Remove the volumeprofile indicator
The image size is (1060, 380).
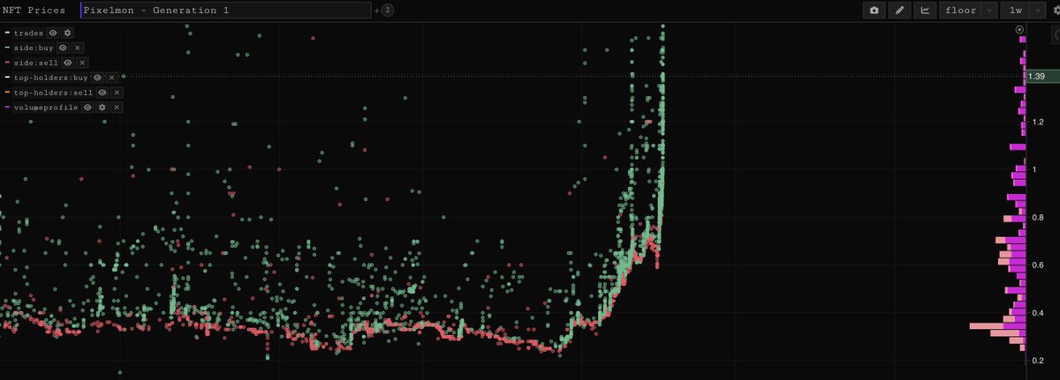point(117,108)
